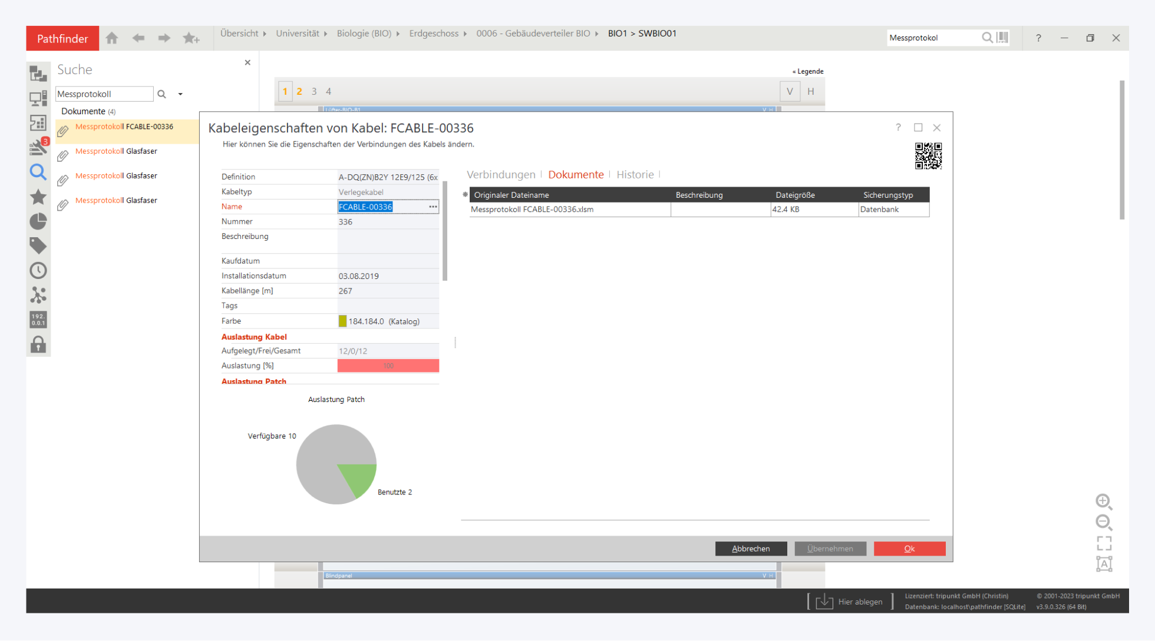Expand the Universität breadcrumb arrow
The height and width of the screenshot is (641, 1155).
pos(326,34)
